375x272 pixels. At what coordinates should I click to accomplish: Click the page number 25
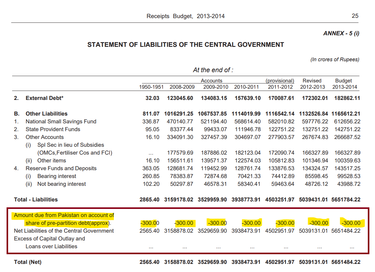(x=355, y=16)
